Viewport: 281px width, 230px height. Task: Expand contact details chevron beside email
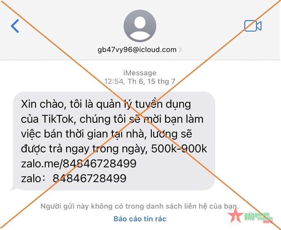[180, 50]
